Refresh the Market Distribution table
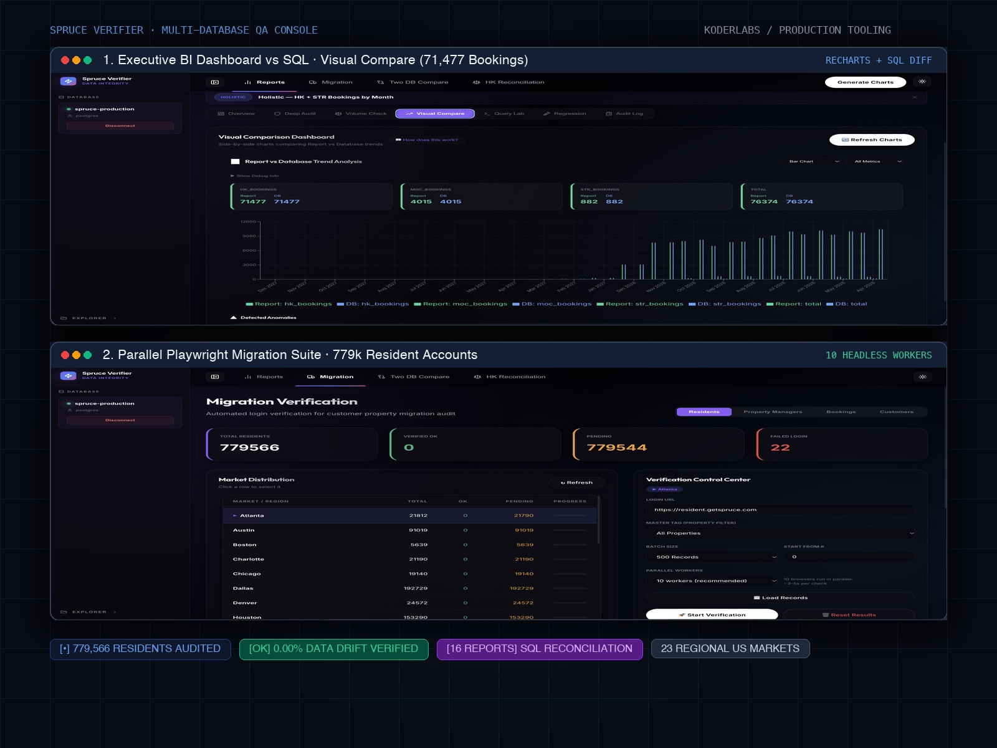The width and height of the screenshot is (997, 748). 576,482
